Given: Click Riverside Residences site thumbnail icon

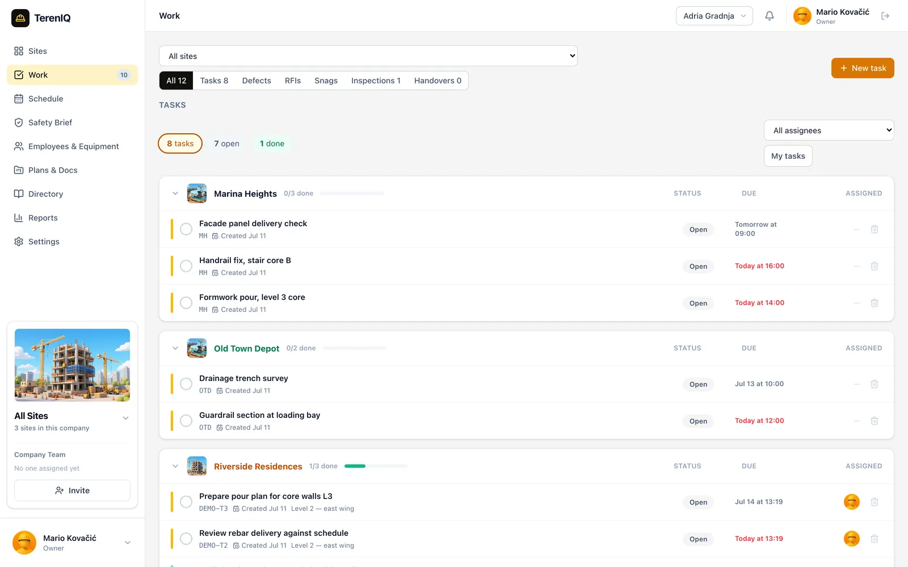Looking at the screenshot, I should point(197,466).
